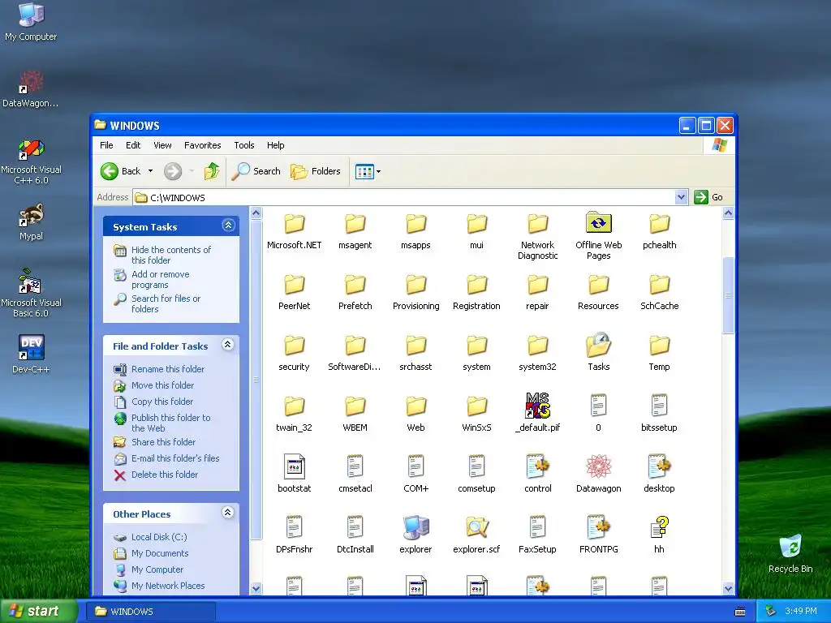
Task: Open Search in the toolbar
Action: tap(256, 171)
